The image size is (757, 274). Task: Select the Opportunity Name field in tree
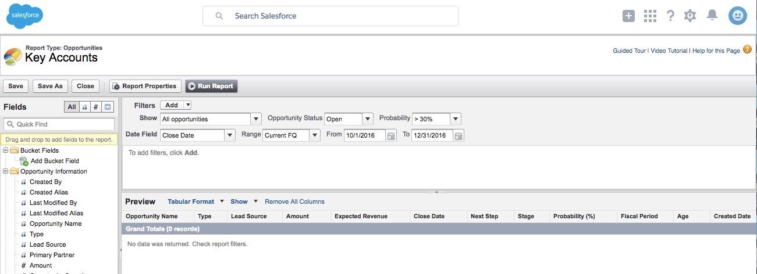point(55,224)
